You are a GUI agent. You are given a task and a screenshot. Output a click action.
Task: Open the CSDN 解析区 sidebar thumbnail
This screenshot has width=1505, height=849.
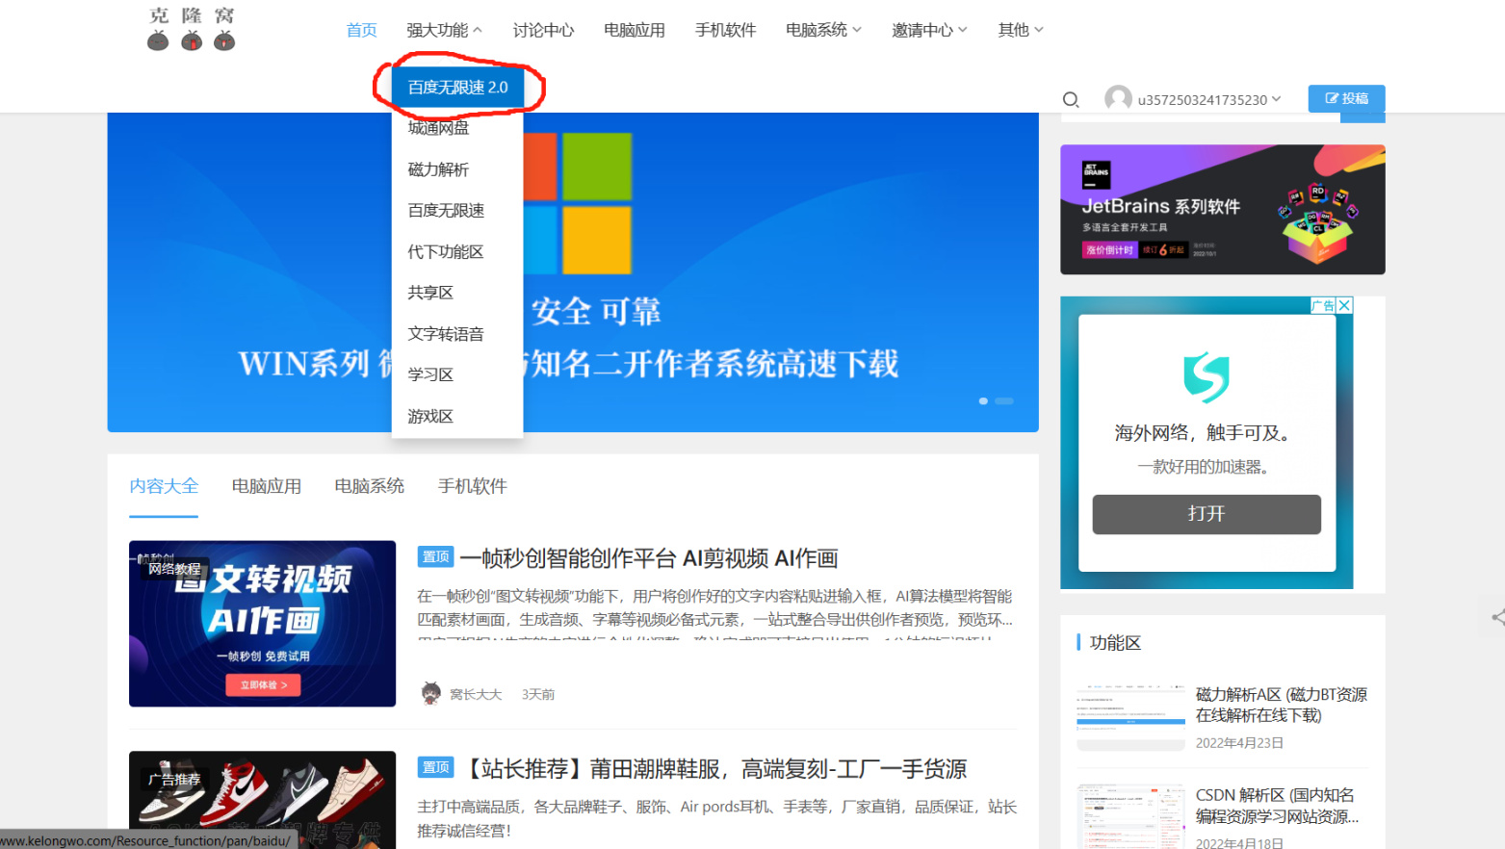pyautogui.click(x=1131, y=817)
